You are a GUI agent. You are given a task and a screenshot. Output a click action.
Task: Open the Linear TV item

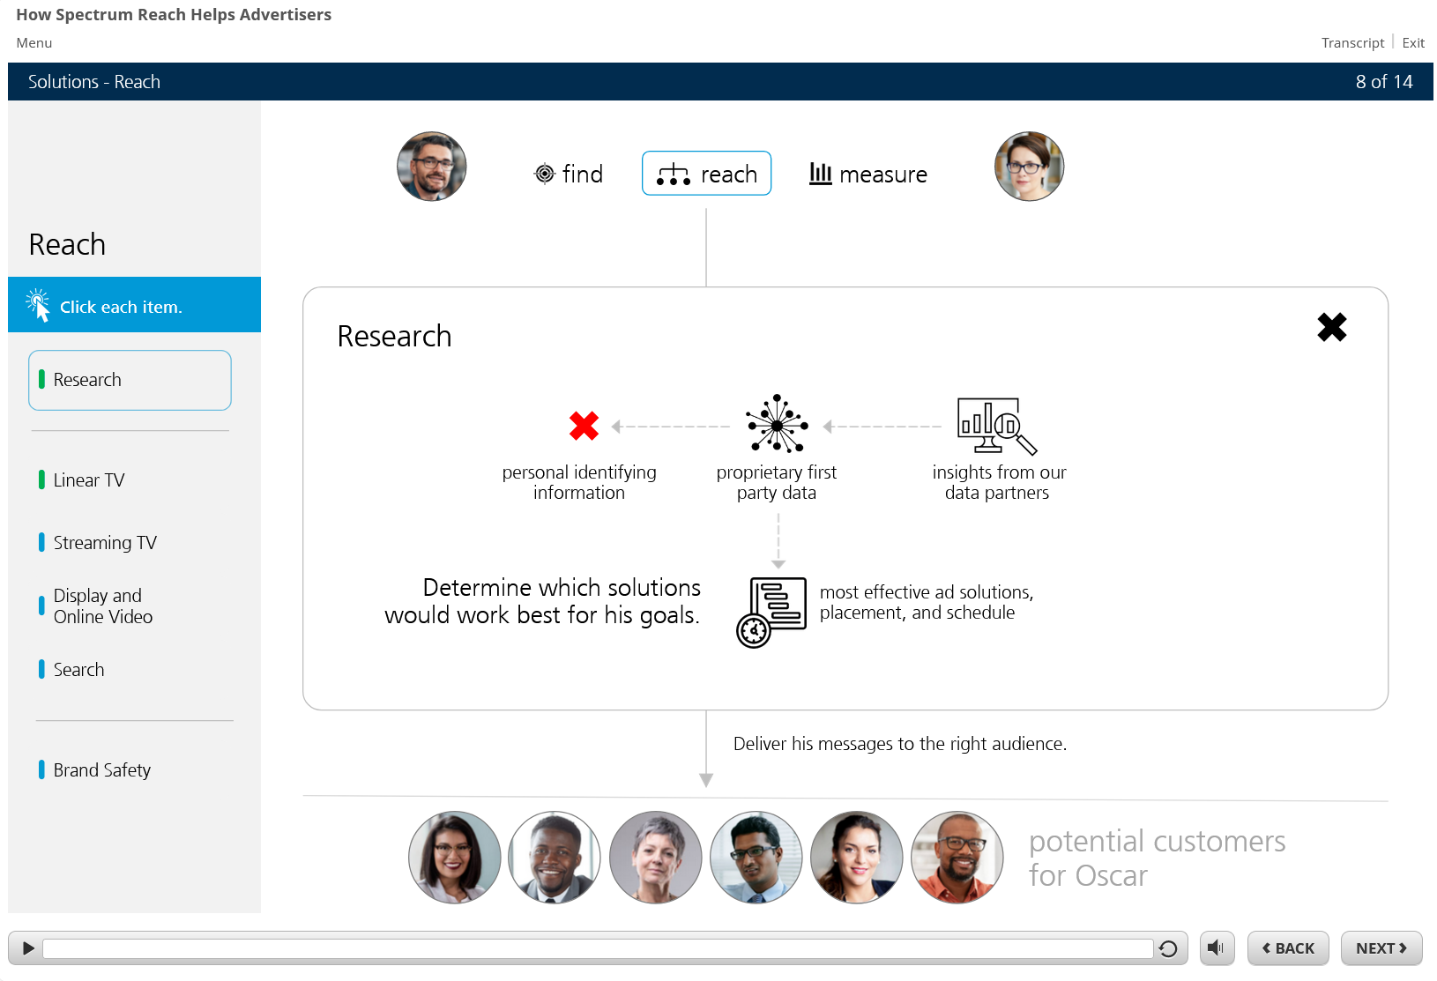point(82,480)
